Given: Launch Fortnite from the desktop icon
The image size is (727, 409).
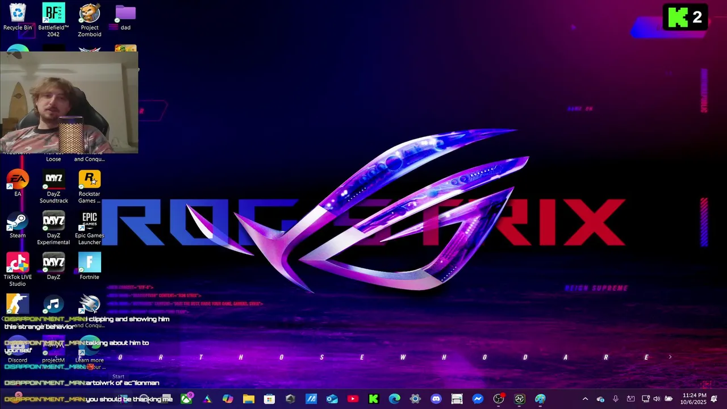Looking at the screenshot, I should 89,266.
